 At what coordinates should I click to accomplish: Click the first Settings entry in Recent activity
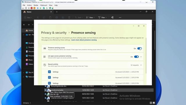[x=92, y=72]
